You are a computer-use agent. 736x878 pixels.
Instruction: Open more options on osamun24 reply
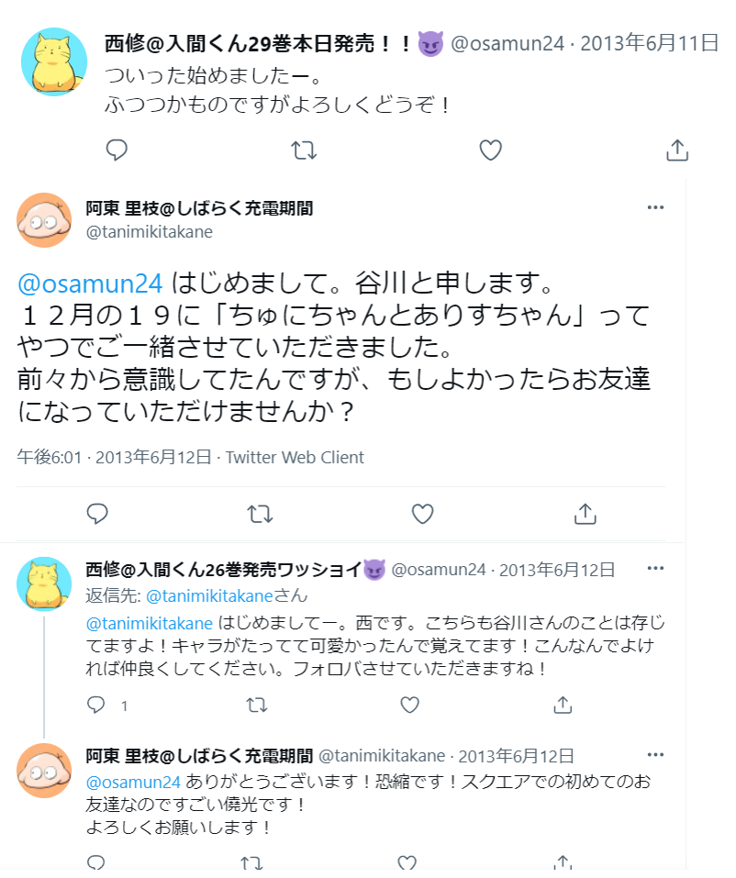[x=655, y=569]
